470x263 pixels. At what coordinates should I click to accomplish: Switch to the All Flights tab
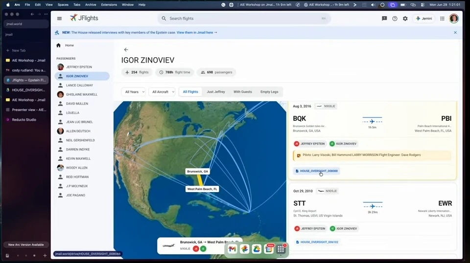tap(190, 92)
